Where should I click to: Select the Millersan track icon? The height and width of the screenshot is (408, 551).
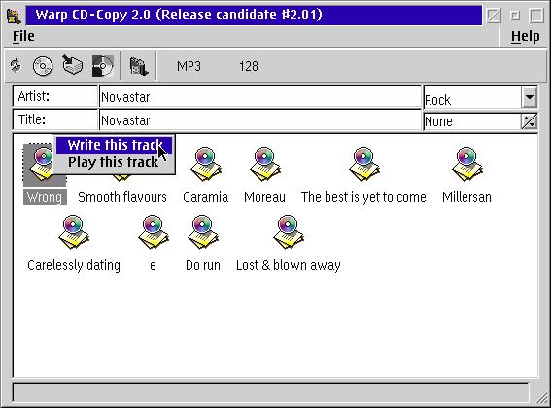pos(466,164)
